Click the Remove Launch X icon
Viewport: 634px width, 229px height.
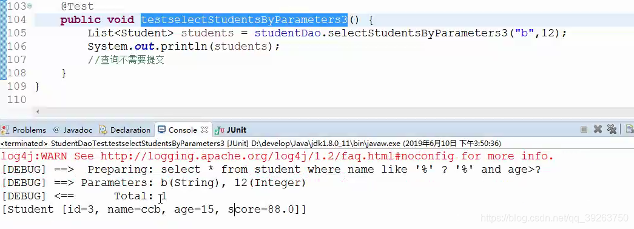(598, 129)
